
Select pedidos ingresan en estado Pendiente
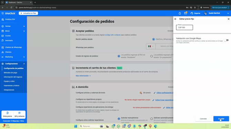(119, 56)
